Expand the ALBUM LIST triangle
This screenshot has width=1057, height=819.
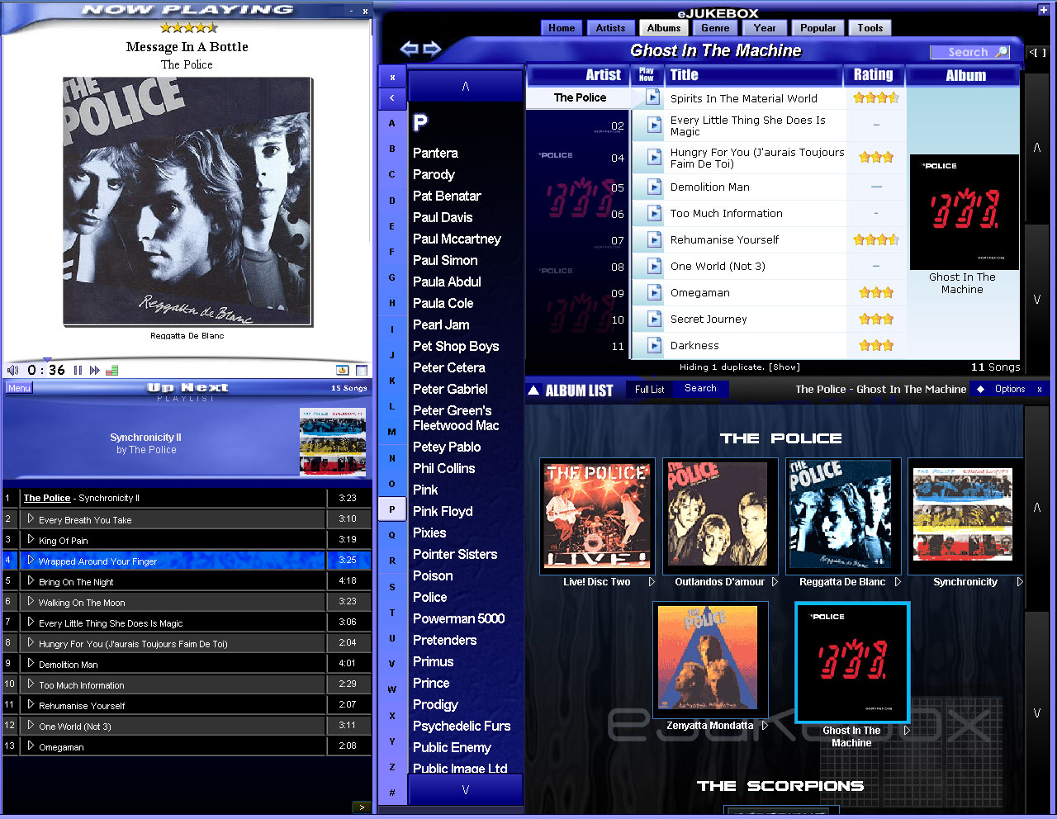(533, 391)
